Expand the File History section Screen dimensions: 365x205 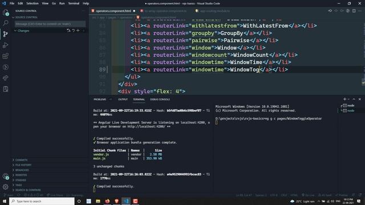[23, 165]
